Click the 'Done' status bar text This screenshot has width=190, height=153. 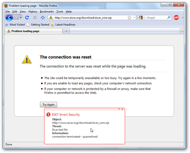click(9, 144)
